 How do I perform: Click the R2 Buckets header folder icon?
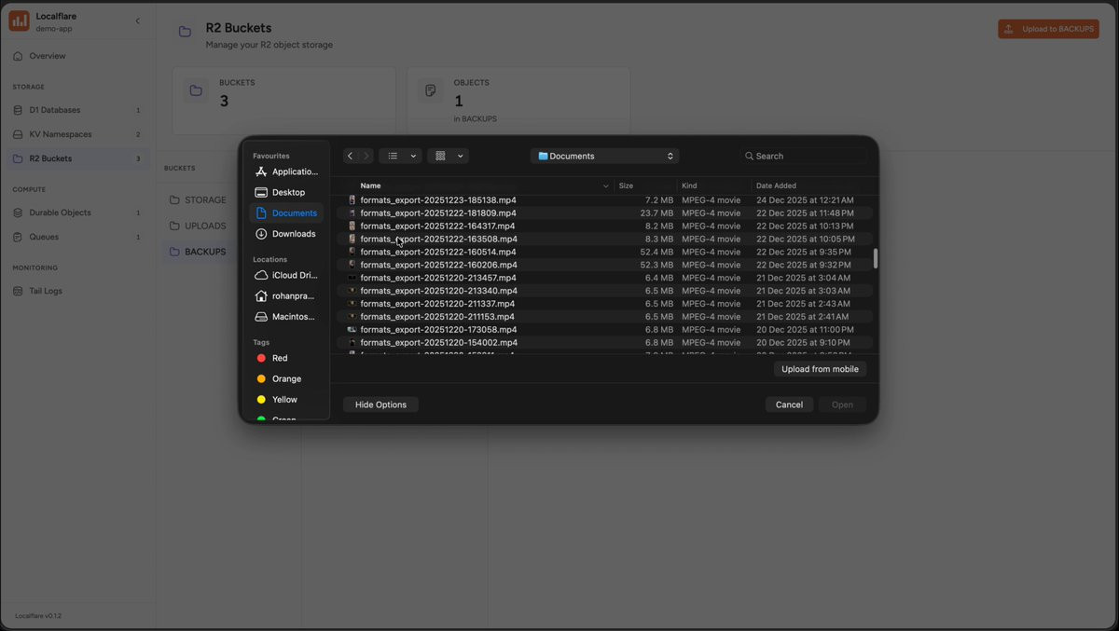(x=186, y=32)
